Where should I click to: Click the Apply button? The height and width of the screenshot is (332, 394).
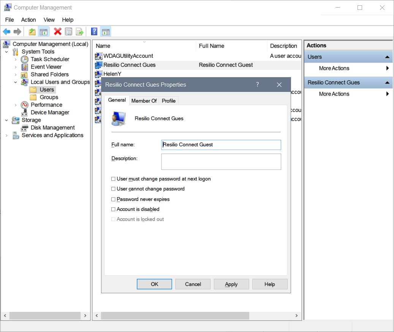[231, 284]
